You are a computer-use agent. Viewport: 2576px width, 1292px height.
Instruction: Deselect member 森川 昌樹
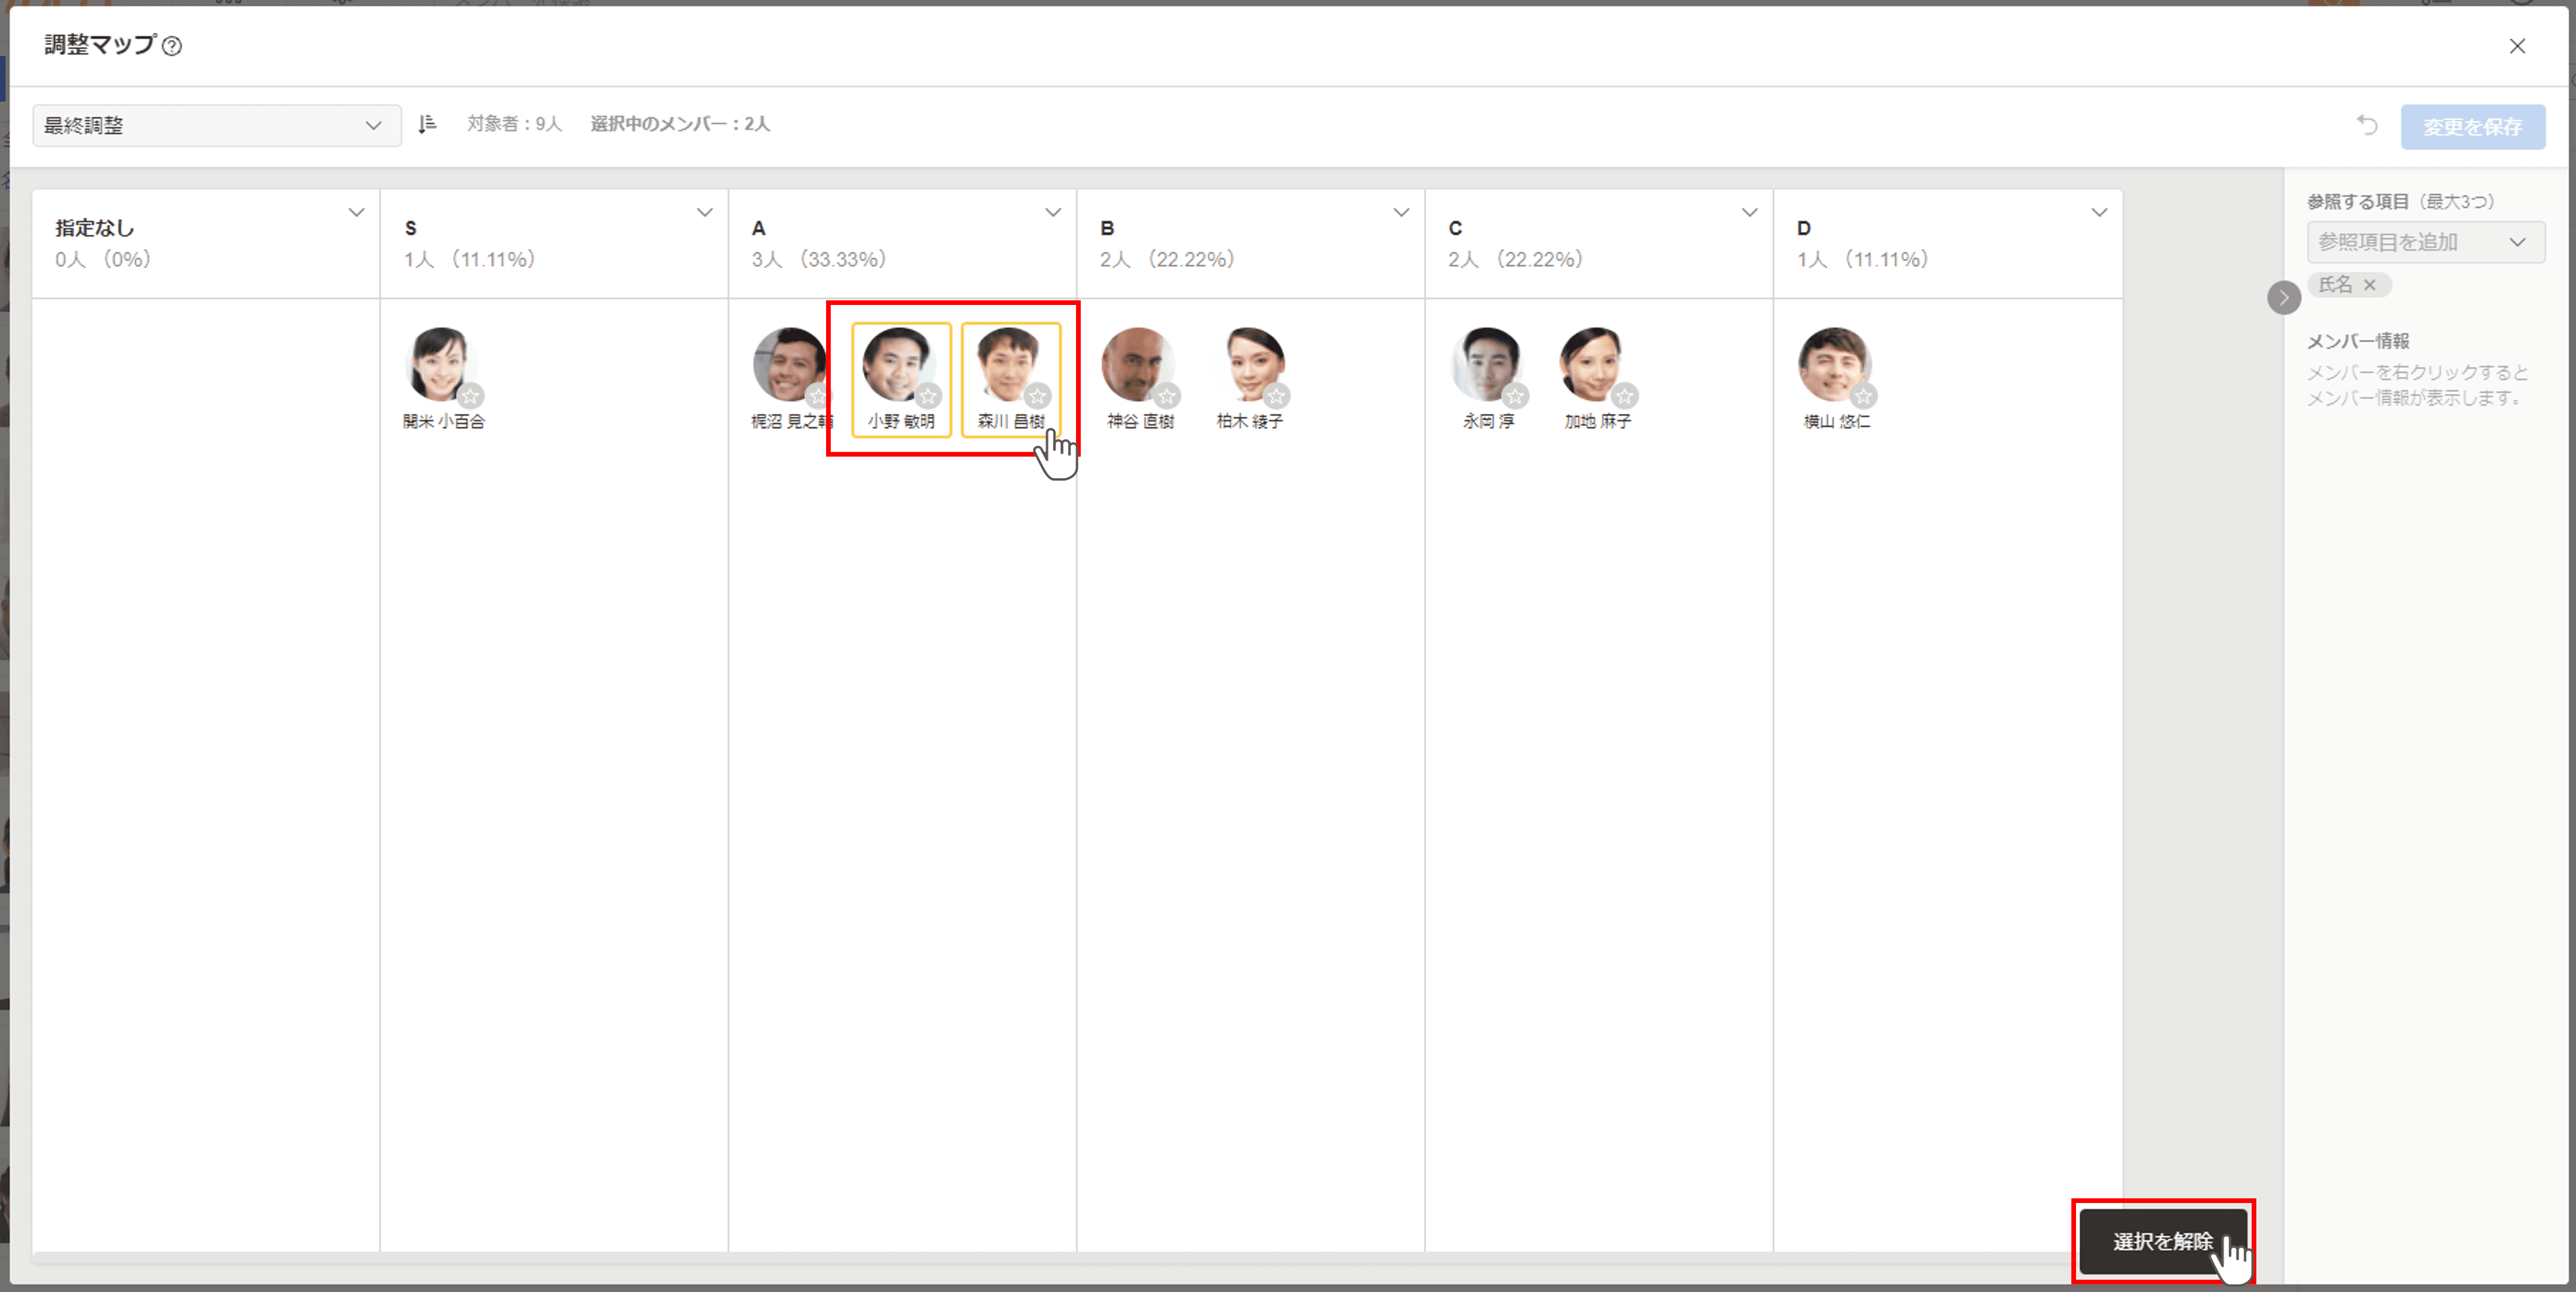coord(1010,379)
